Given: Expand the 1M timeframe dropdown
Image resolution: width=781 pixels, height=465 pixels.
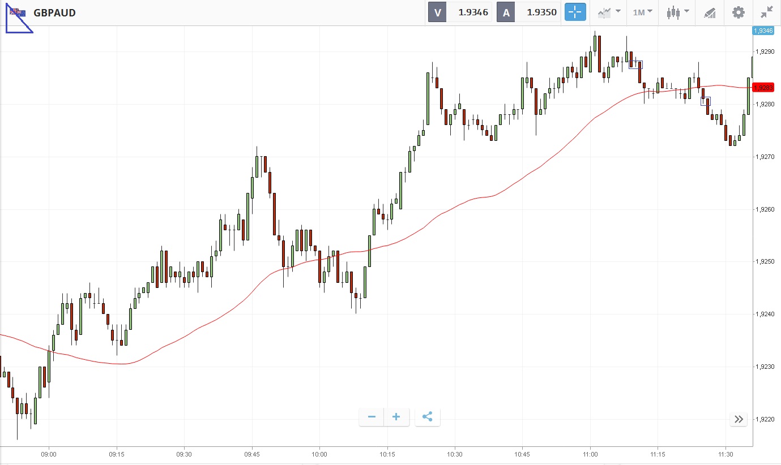Looking at the screenshot, I should (x=642, y=12).
